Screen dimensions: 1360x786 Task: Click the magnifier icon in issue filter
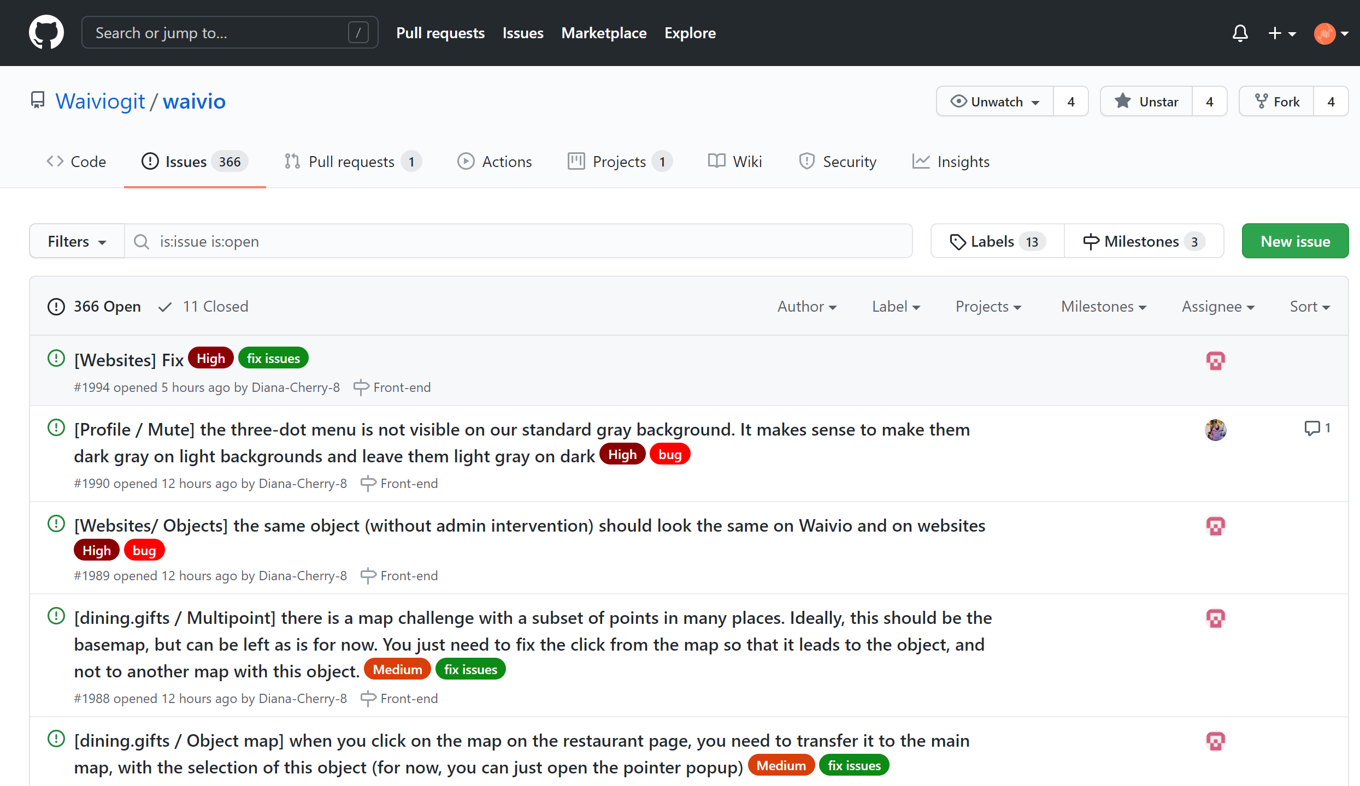[142, 241]
